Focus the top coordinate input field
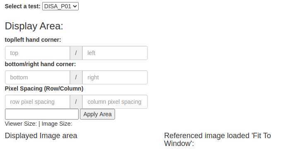293x165 pixels. (x=38, y=53)
